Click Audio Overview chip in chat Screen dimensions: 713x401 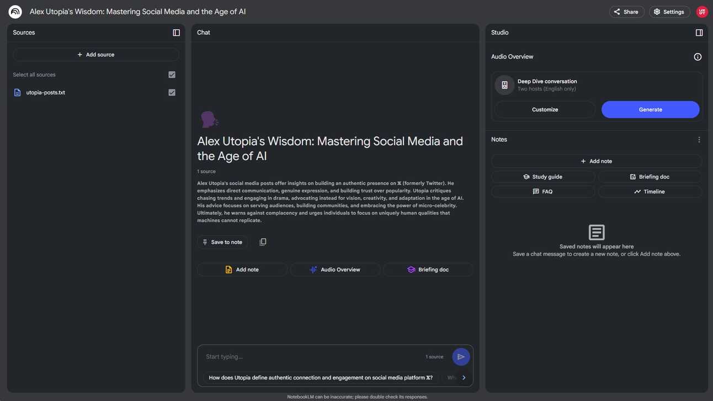[335, 270]
